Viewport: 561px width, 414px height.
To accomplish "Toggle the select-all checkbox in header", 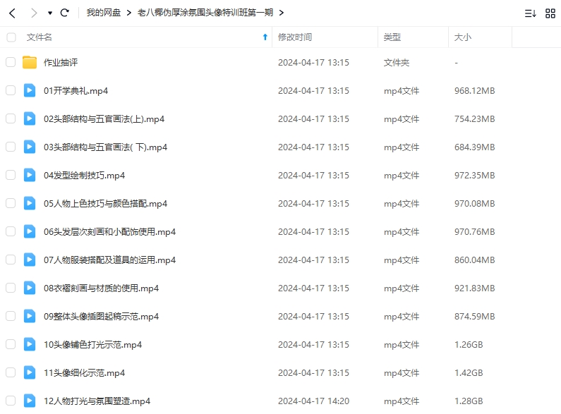I will tap(11, 37).
